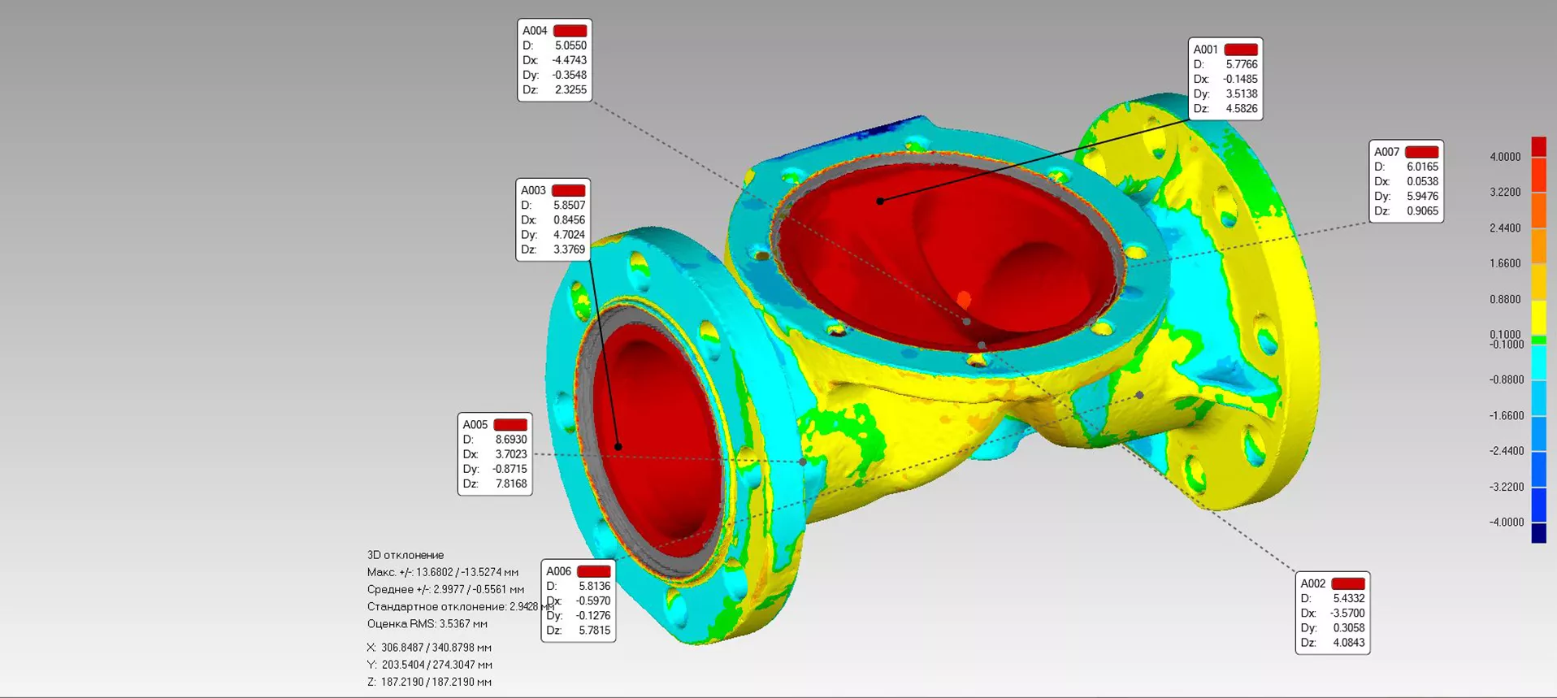
Task: Click the red swatch in annotation A001
Action: (x=1240, y=50)
